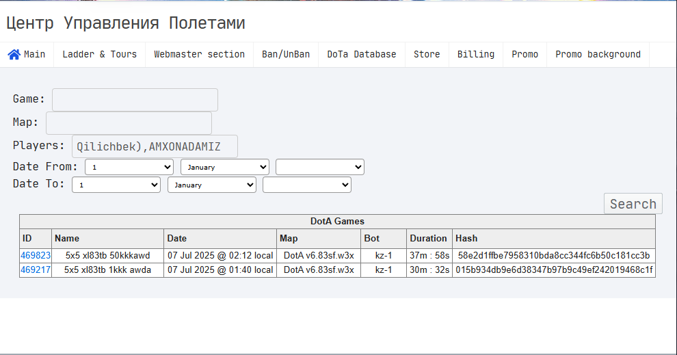Click duration 30m : 32s cell
Viewport: 677px width, 355px height.
click(429, 270)
